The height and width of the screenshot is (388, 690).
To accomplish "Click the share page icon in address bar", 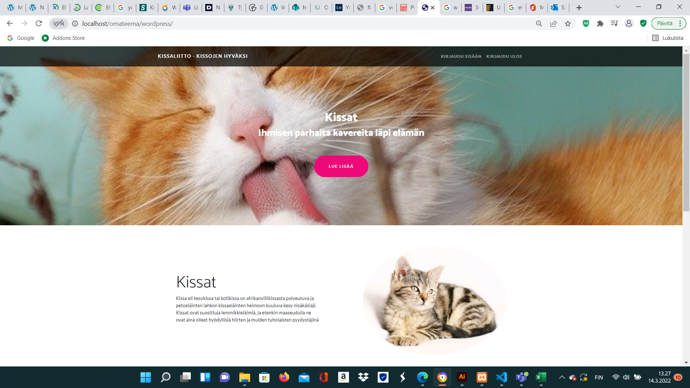I will point(553,23).
